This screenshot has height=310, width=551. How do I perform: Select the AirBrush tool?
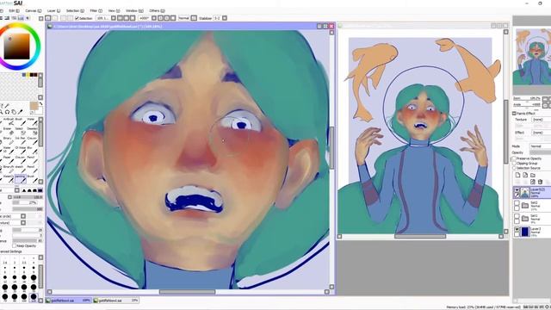(x=9, y=122)
